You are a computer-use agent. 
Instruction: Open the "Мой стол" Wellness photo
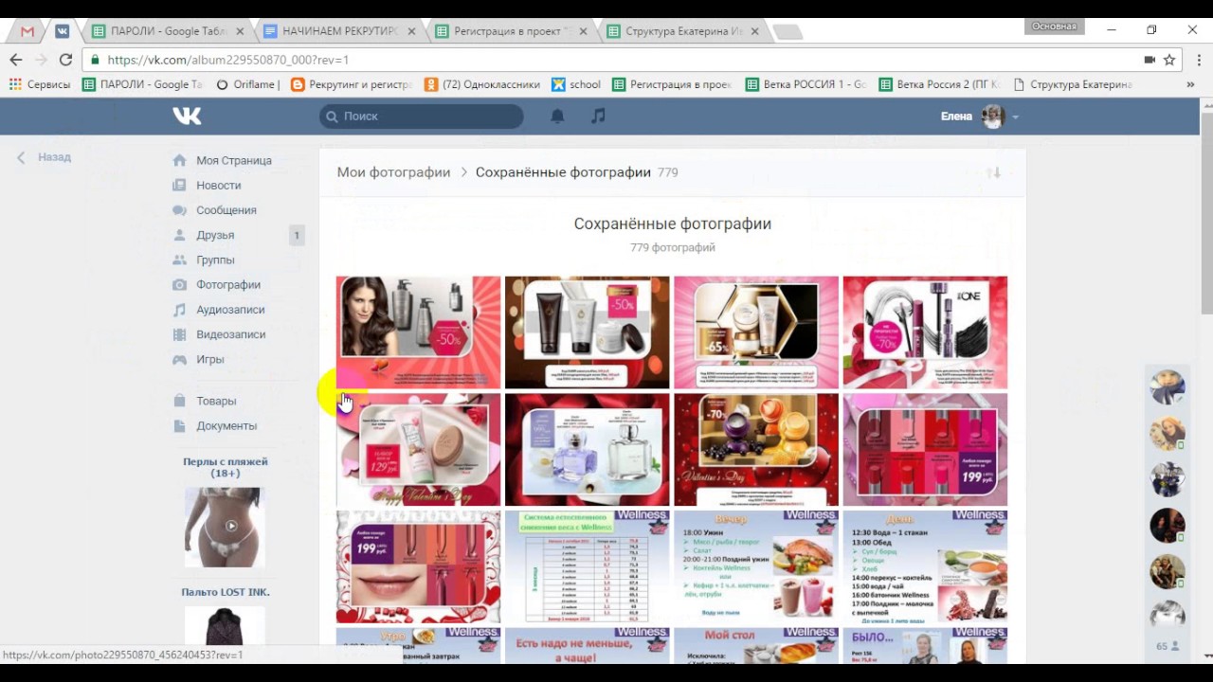(x=756, y=645)
